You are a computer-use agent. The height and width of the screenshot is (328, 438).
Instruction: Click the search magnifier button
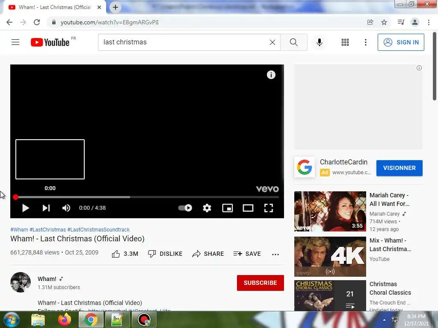pos(293,42)
